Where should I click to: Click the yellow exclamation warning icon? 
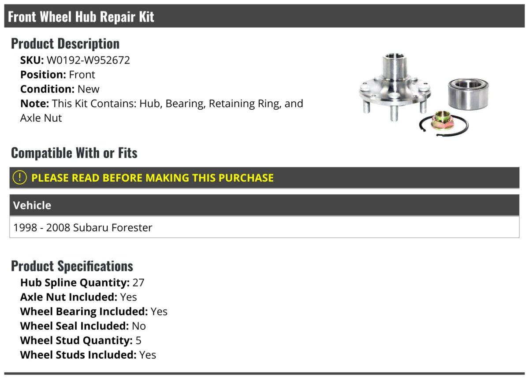click(x=20, y=178)
